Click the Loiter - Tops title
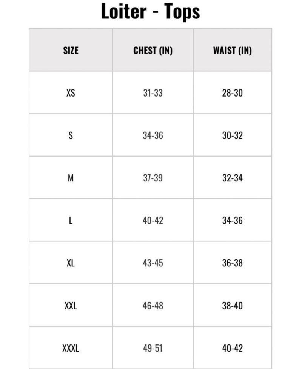302x369 pixels. (x=150, y=12)
